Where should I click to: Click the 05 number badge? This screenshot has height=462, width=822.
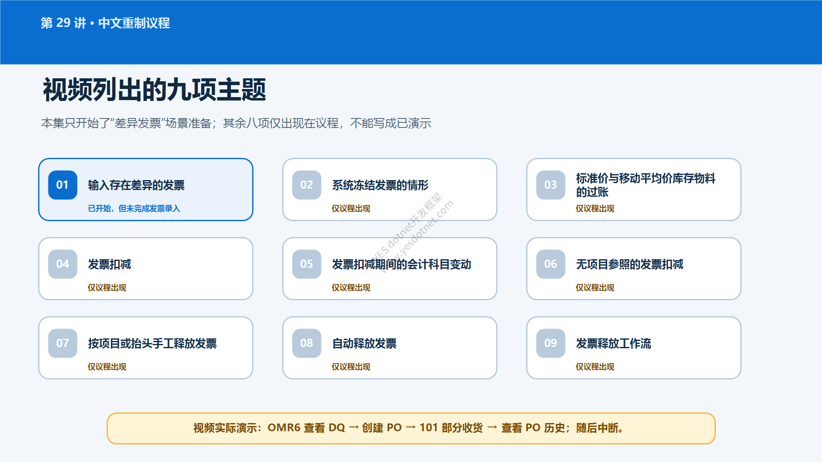pos(307,264)
